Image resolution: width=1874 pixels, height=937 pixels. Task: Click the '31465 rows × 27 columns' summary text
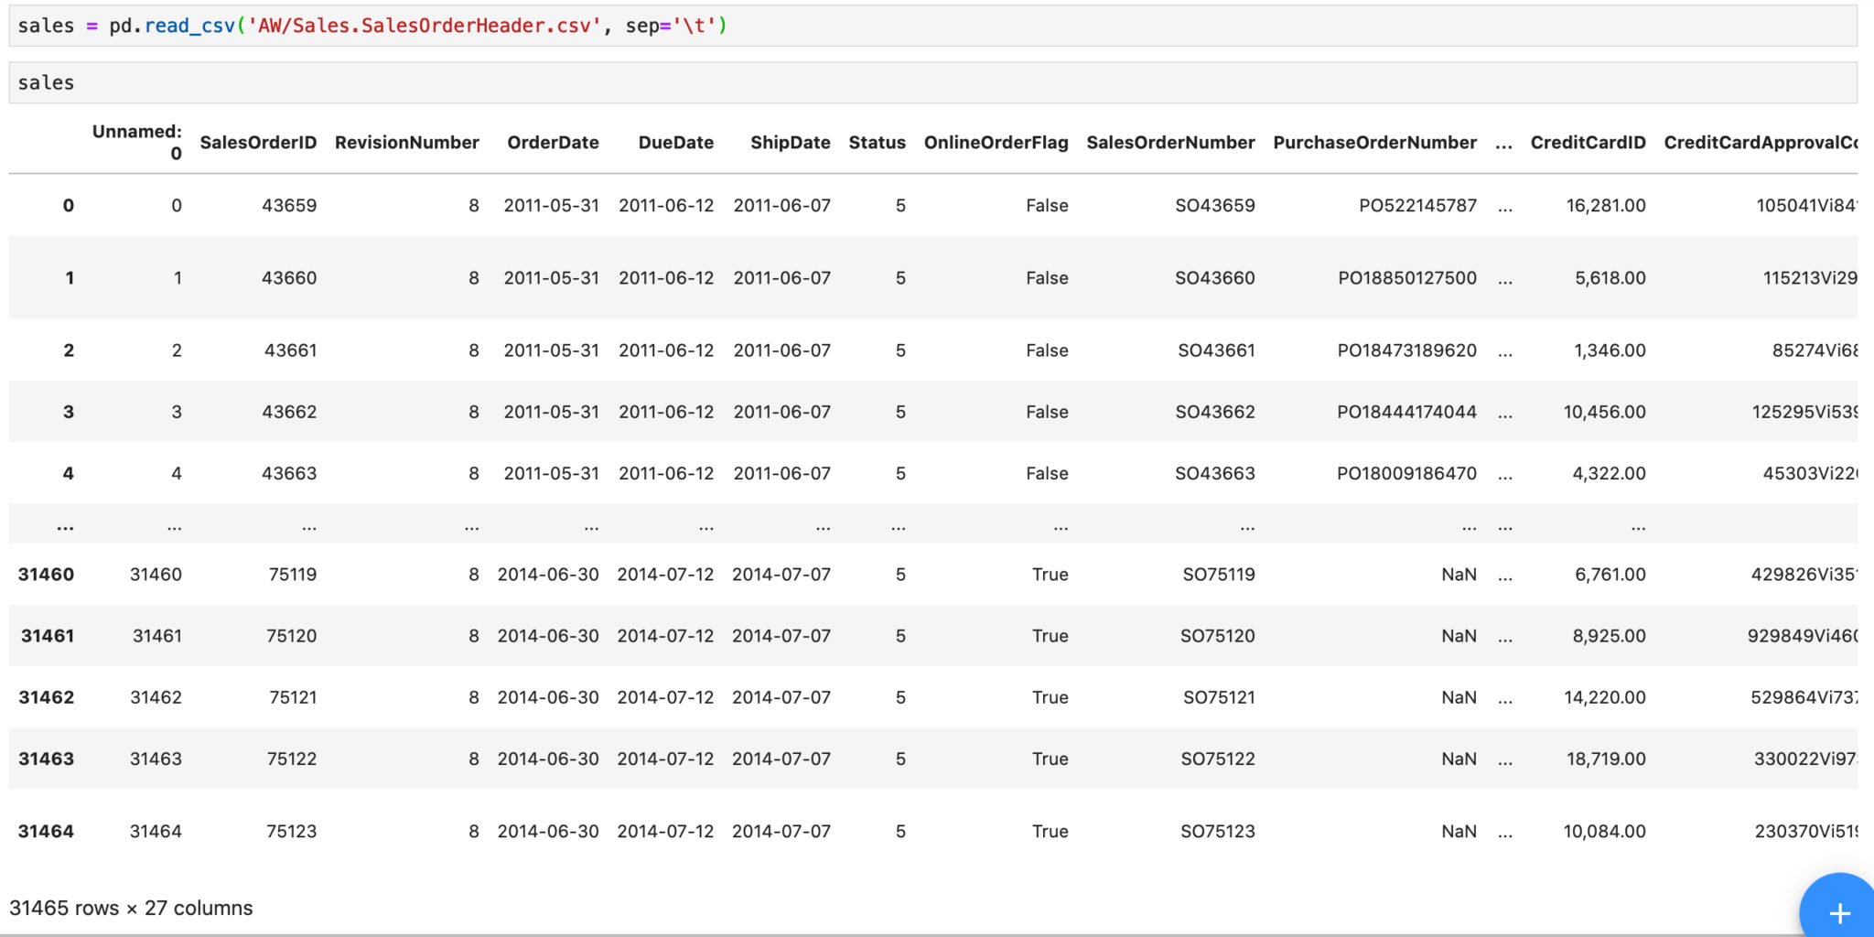pos(131,909)
